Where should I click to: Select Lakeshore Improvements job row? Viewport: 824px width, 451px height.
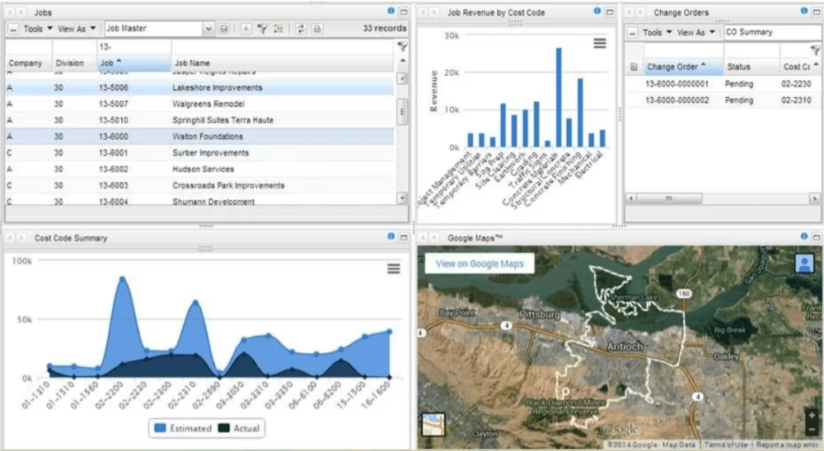tap(199, 88)
